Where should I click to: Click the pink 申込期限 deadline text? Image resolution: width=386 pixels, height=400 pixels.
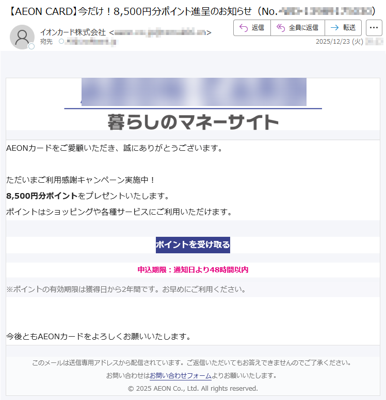pyautogui.click(x=193, y=270)
